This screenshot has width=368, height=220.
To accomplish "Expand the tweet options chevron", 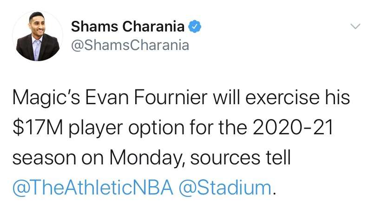I will pos(355,26).
